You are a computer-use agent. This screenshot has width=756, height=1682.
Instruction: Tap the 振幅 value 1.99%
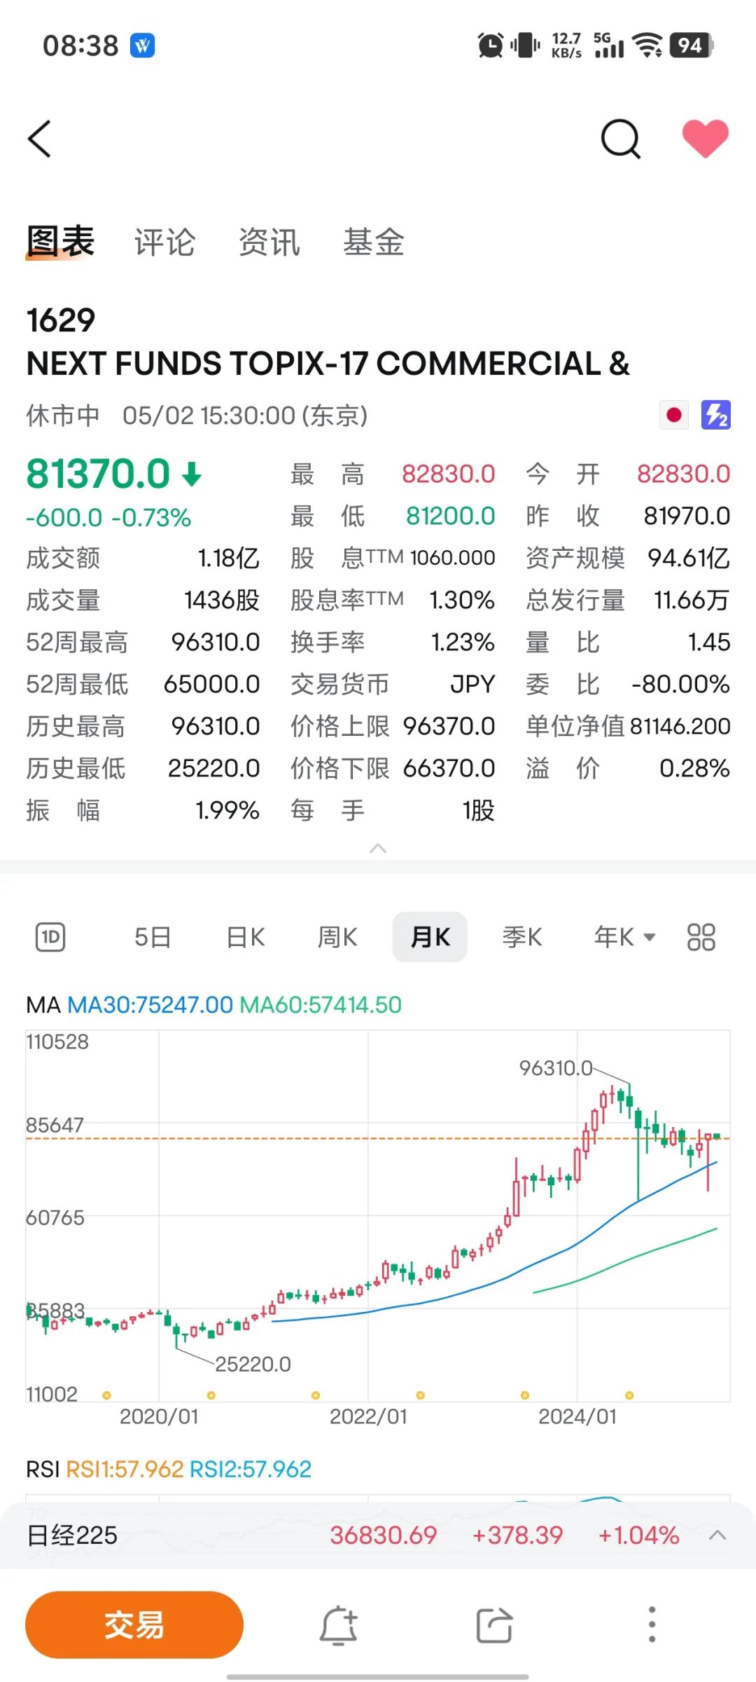tap(227, 810)
